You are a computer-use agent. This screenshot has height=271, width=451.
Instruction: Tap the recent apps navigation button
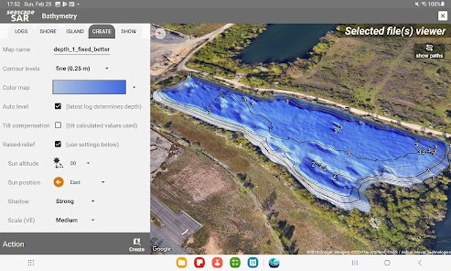355,263
